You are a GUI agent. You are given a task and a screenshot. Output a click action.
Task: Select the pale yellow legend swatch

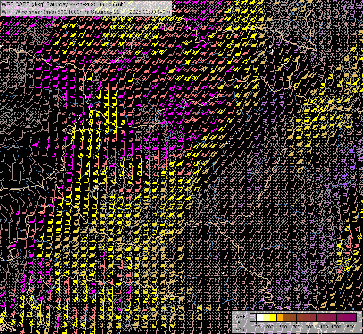pos(267,317)
